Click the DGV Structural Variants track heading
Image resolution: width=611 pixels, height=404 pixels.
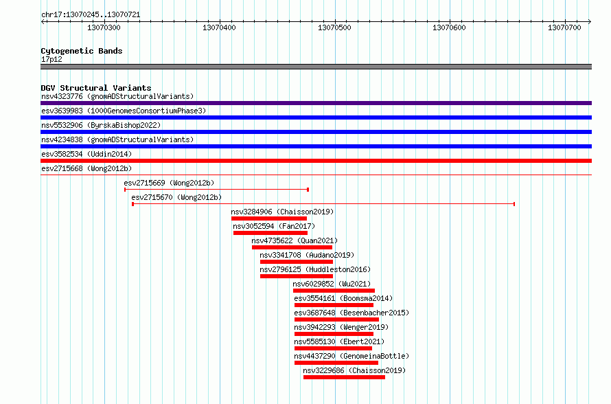96,88
